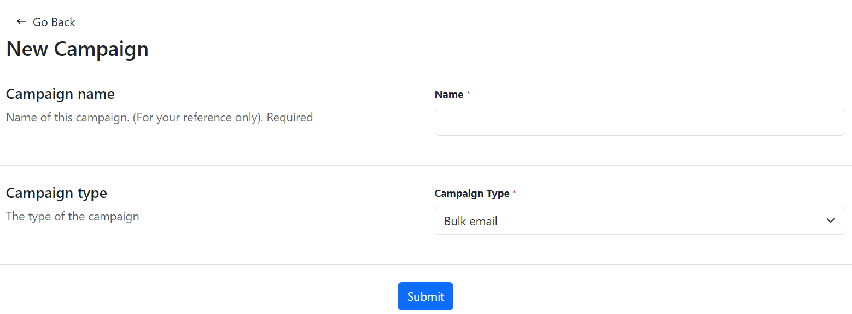Click the word 'Required' in name description
Viewport: 852px width, 314px height.
[x=290, y=117]
